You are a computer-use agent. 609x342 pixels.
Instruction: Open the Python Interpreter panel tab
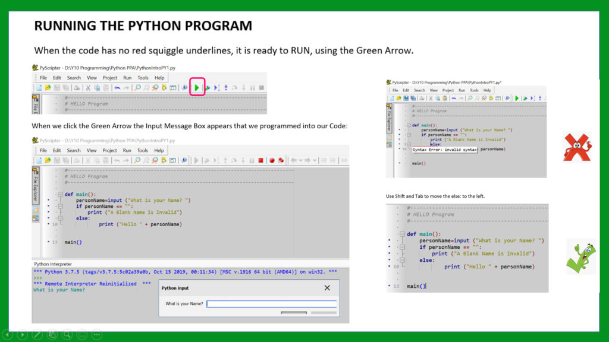[53, 264]
